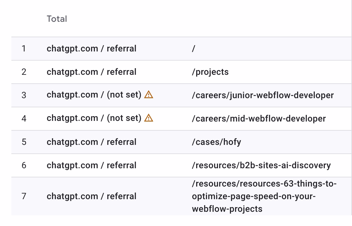352x226 pixels.
Task: Open the 63-things-to-optimize-page-speed path
Action: coord(264,196)
